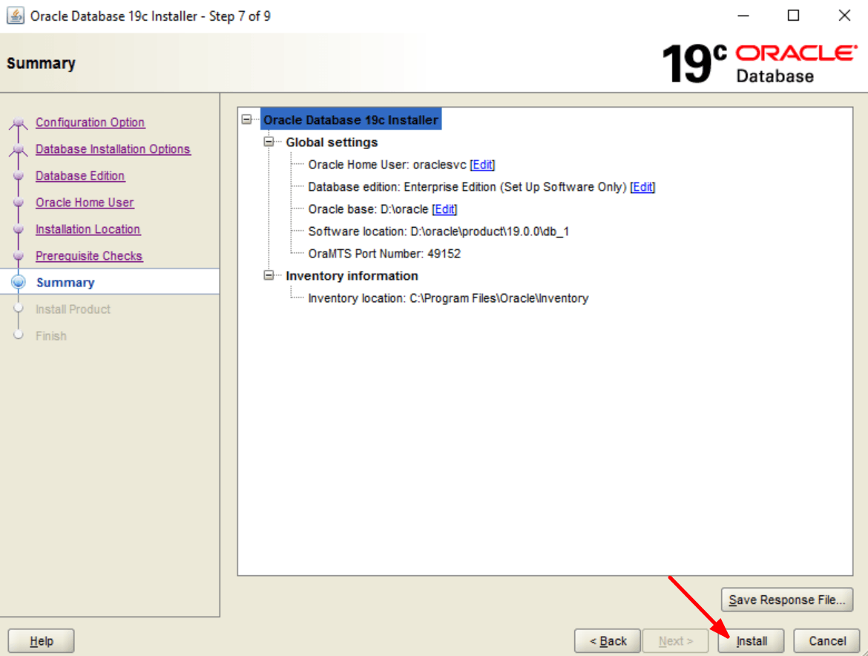
Task: Edit the Database edition setting
Action: 642,187
